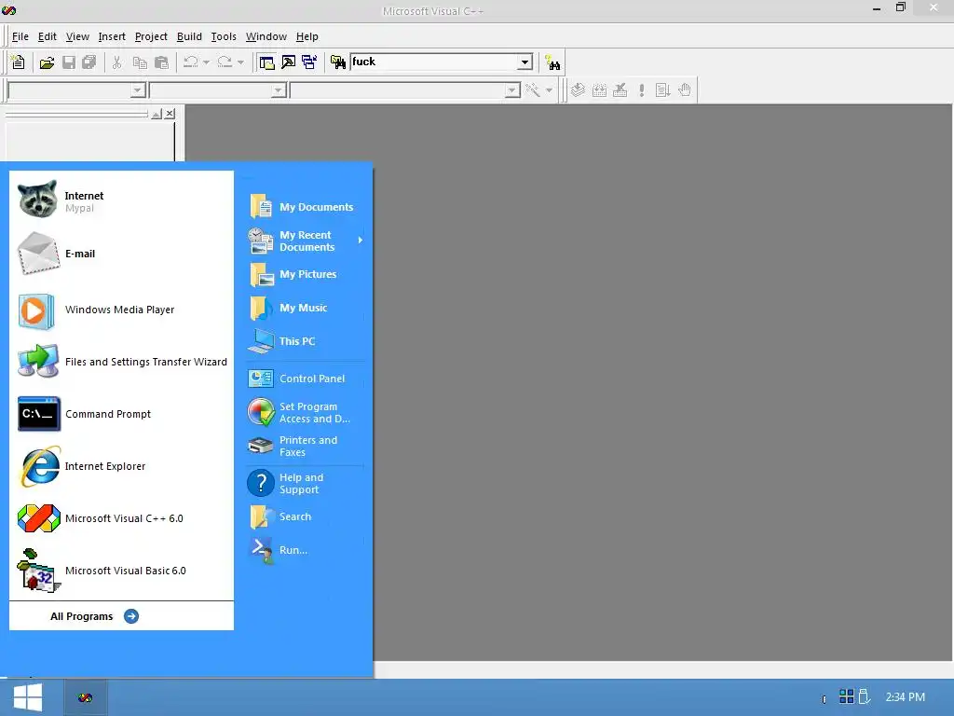Click the Compile icon in build toolbar

tap(578, 90)
